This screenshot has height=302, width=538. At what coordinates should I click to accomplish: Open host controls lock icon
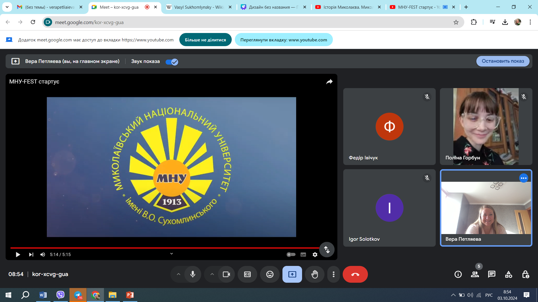(x=525, y=274)
